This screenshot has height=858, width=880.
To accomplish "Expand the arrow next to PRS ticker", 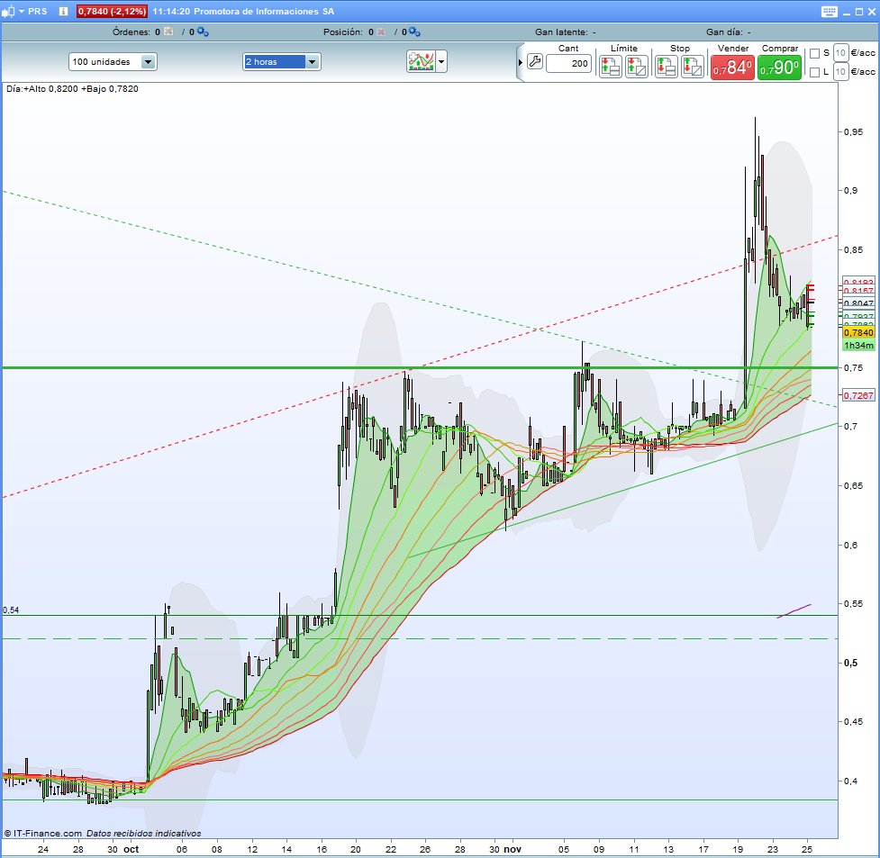I will [x=22, y=11].
